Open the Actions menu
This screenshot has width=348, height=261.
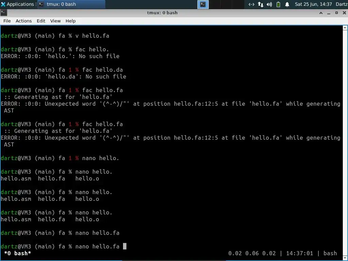click(23, 21)
